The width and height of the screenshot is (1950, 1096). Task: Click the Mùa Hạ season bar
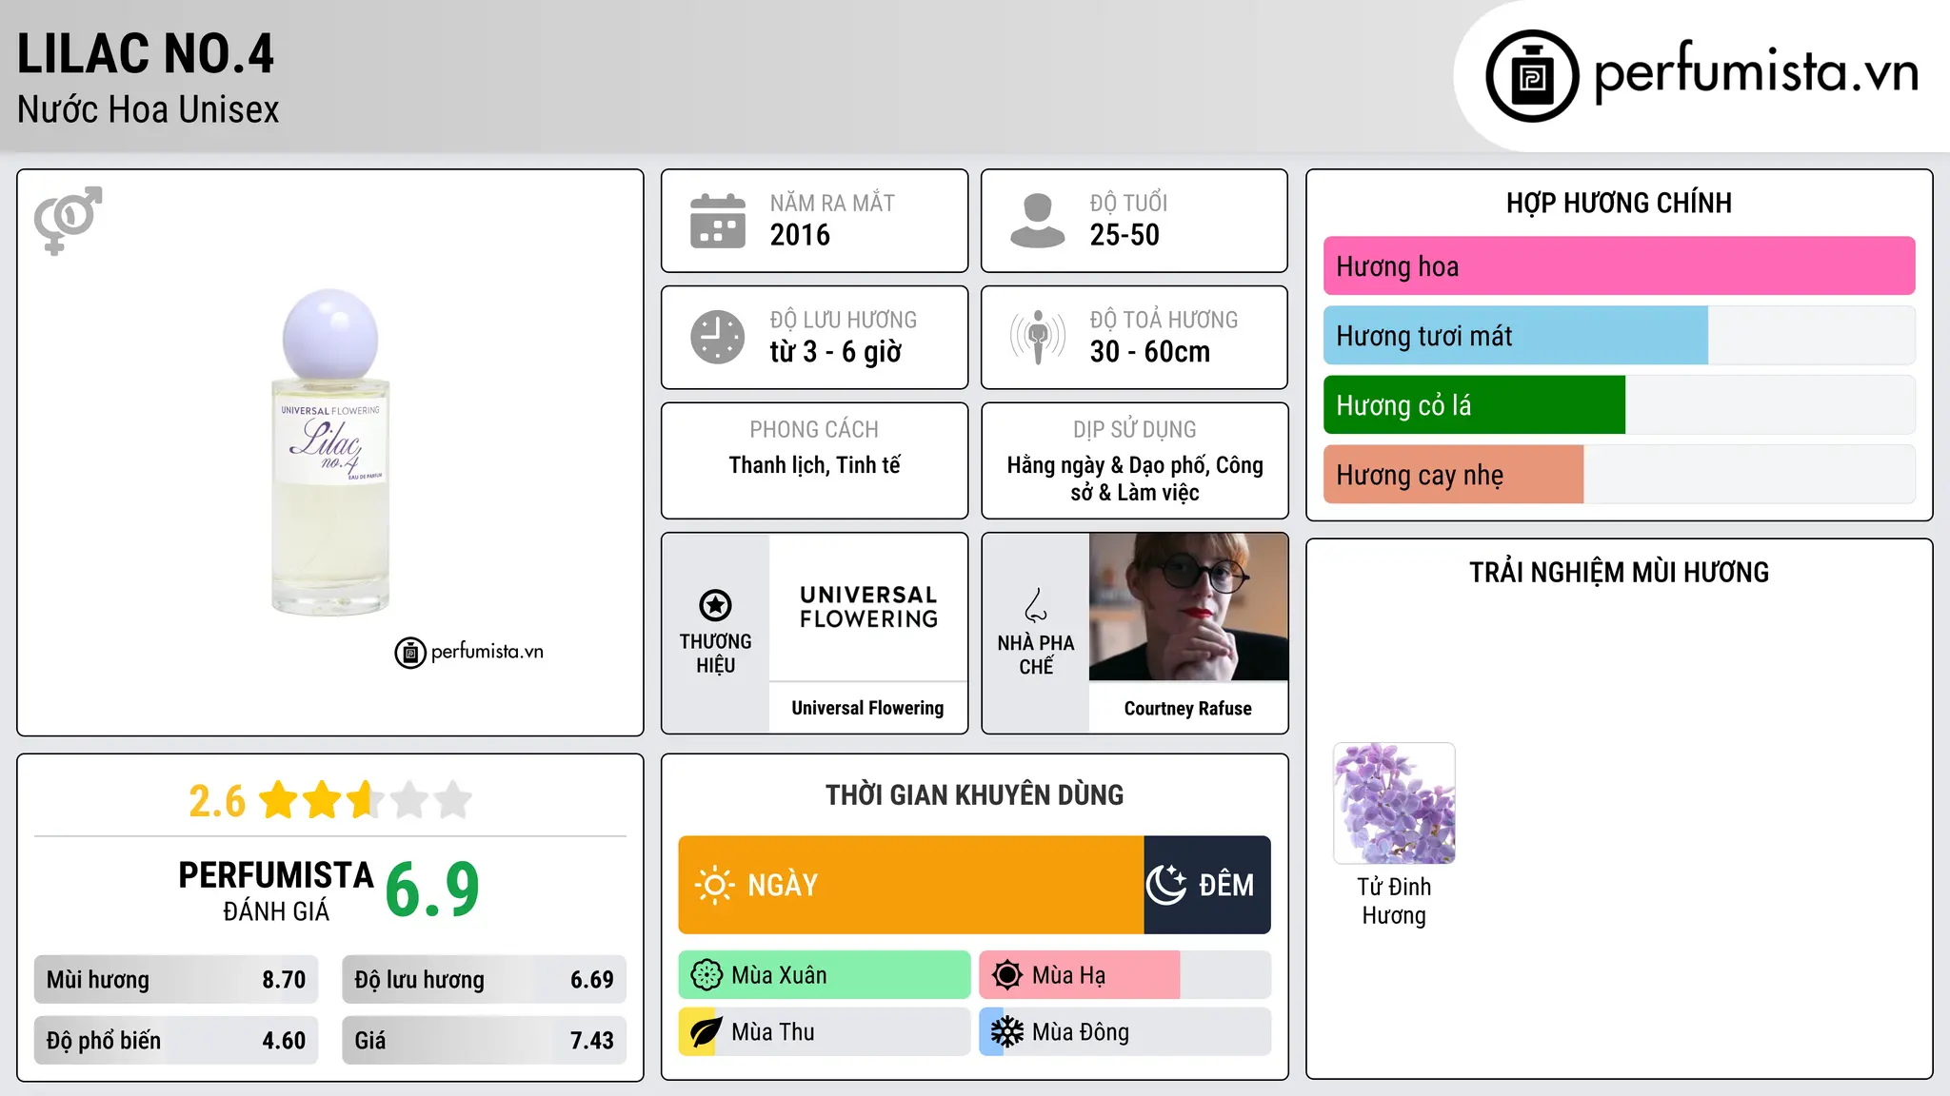(1125, 975)
